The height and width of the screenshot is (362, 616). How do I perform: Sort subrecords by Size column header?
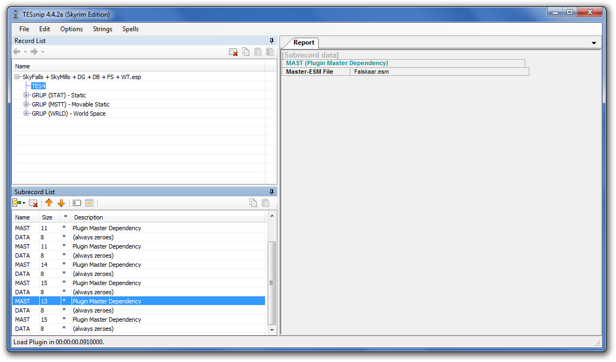[47, 217]
